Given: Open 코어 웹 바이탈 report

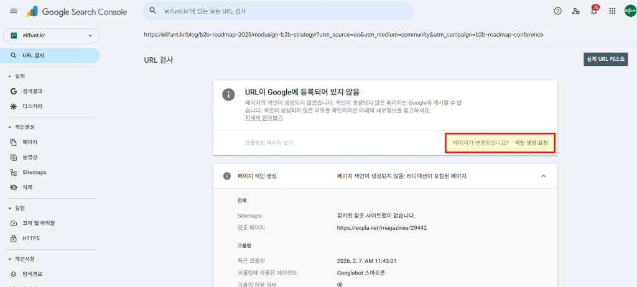Looking at the screenshot, I should [x=39, y=223].
